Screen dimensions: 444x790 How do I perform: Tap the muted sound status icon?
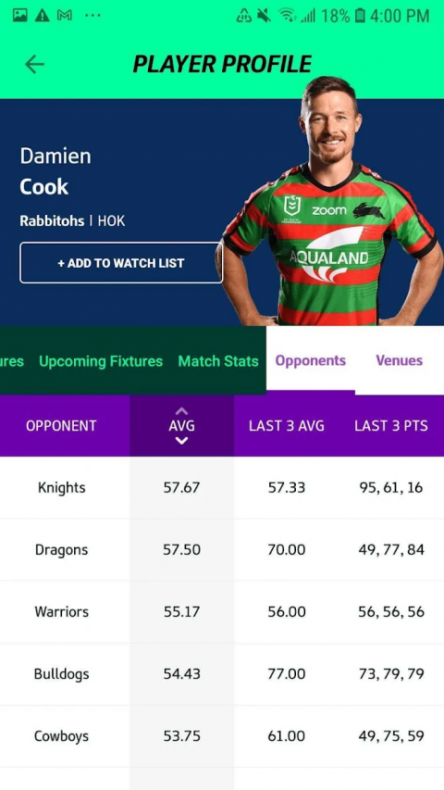[x=264, y=16]
